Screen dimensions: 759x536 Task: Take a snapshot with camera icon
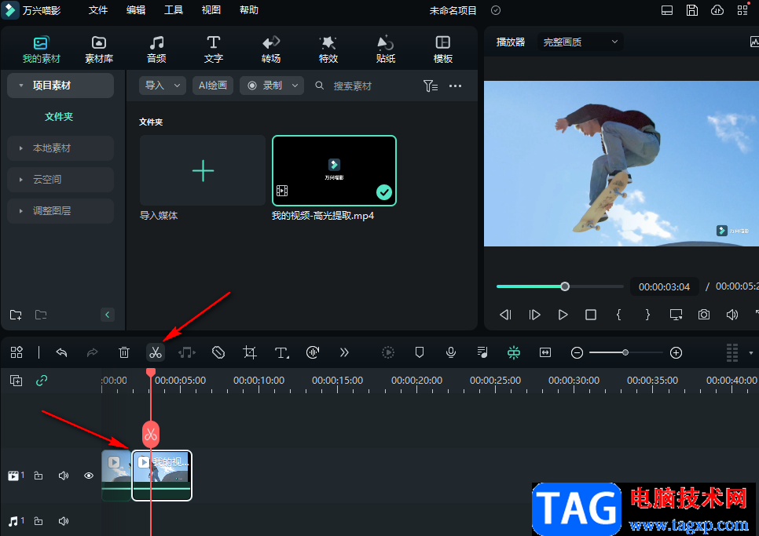[x=704, y=315]
